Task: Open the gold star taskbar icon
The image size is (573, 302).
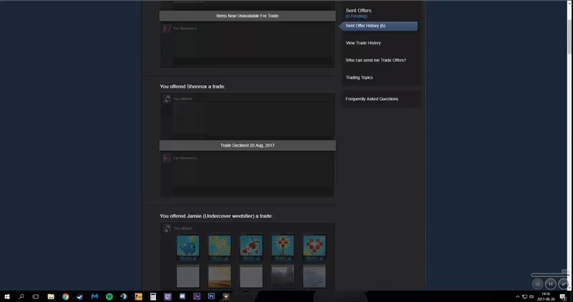Action: click(x=226, y=296)
